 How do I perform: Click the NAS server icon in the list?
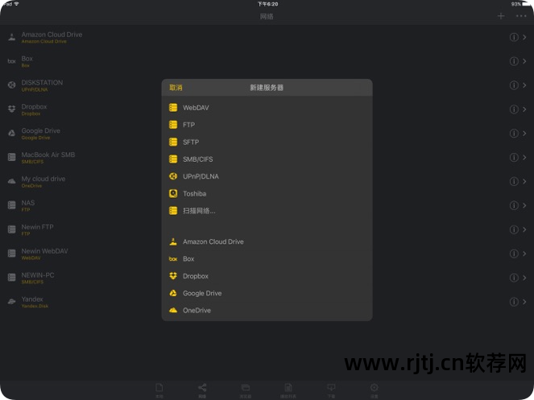point(11,205)
